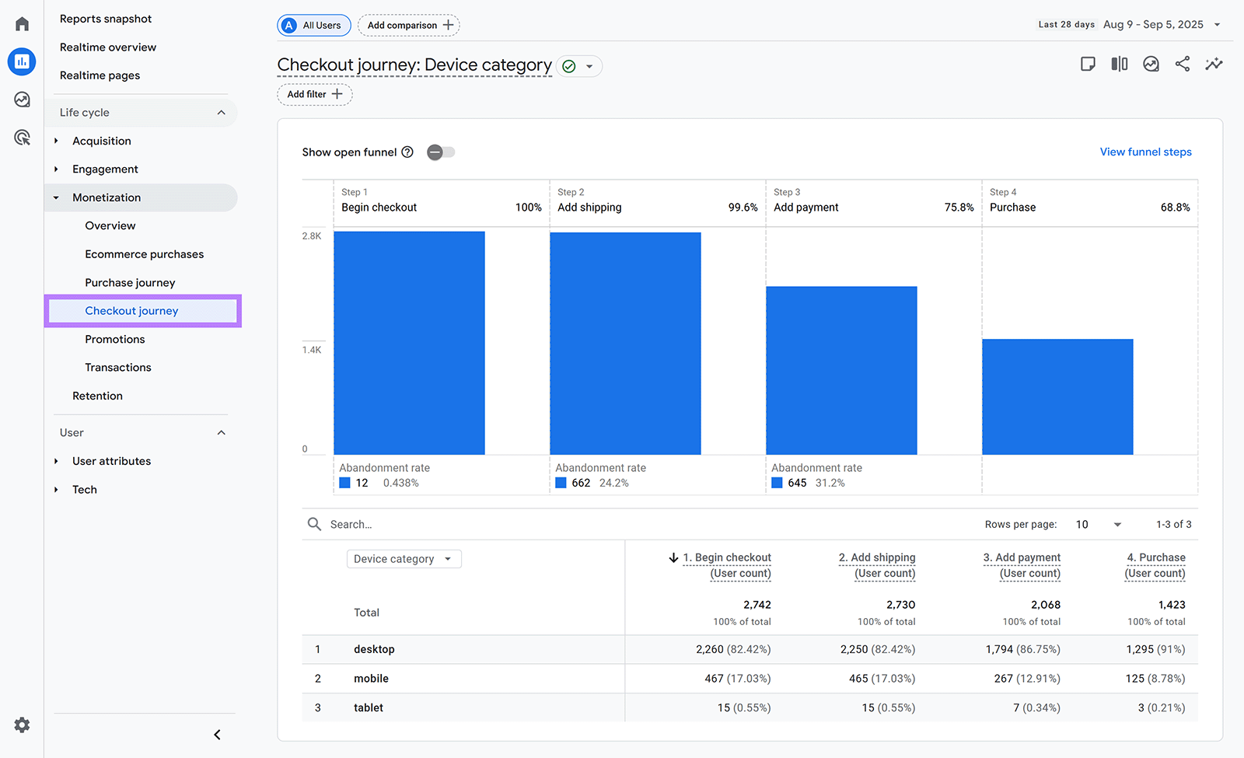1244x758 pixels.
Task: Add a note using the note icon
Action: click(1088, 64)
